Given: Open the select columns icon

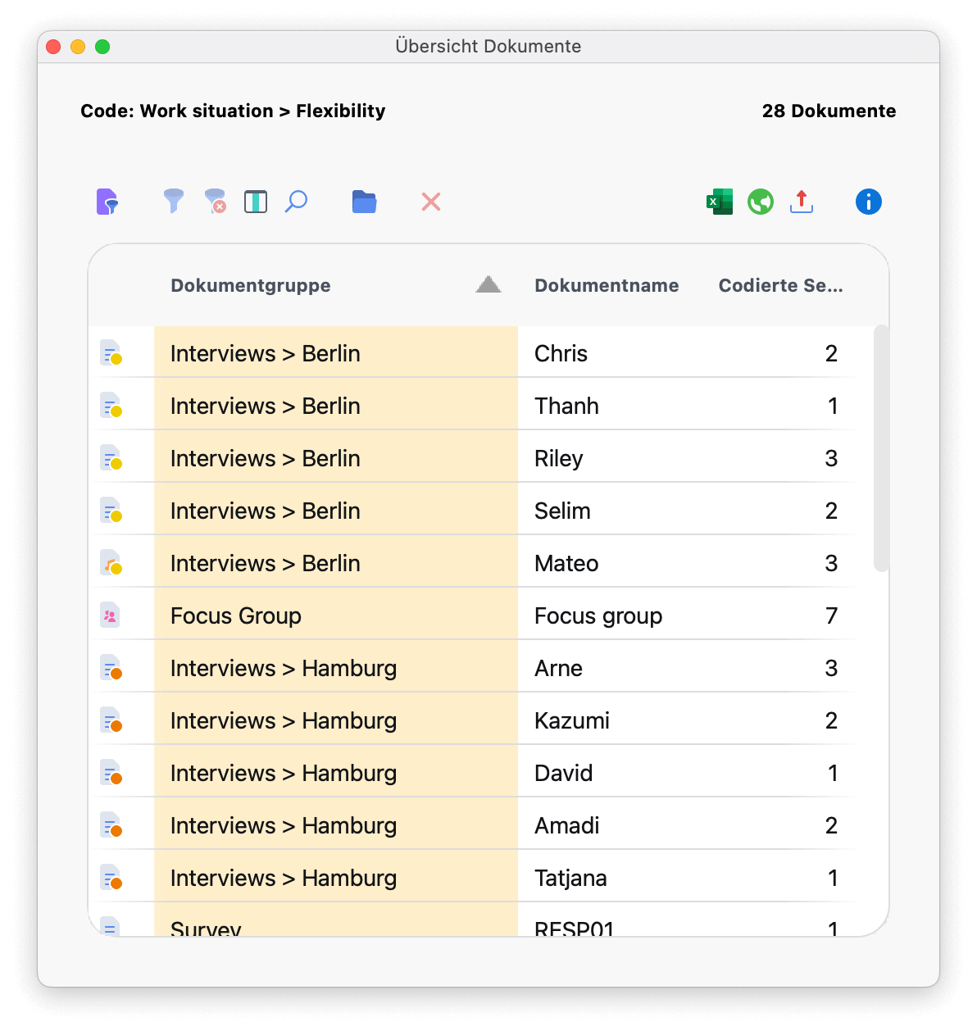Looking at the screenshot, I should [256, 202].
